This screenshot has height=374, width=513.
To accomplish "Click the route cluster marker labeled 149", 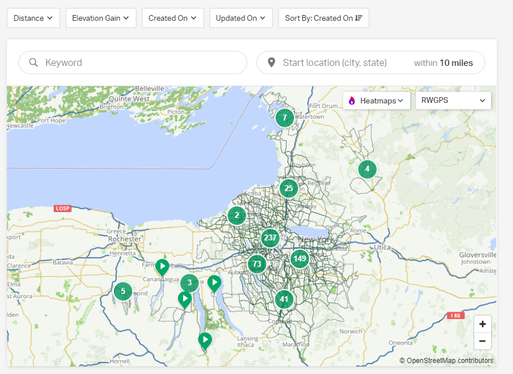I will (299, 259).
